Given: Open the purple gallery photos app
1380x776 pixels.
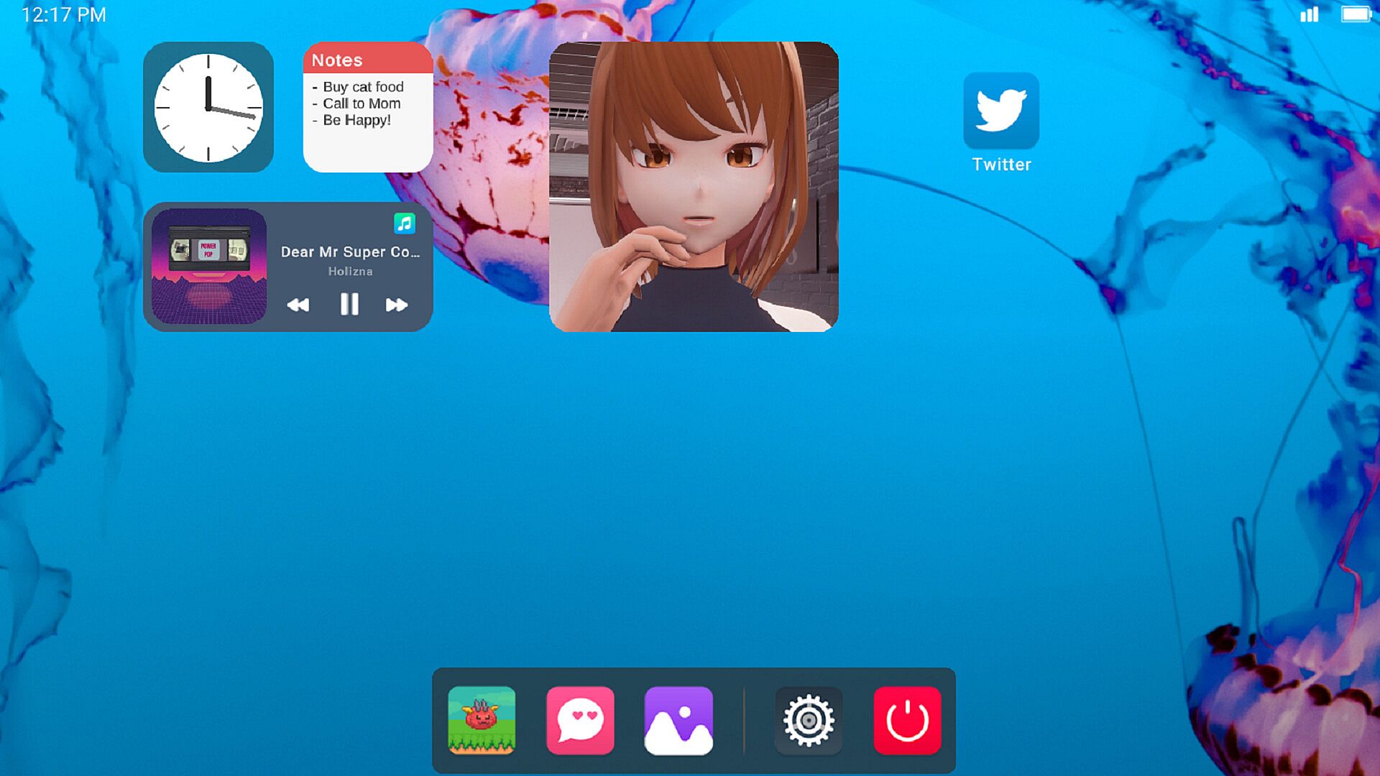Looking at the screenshot, I should 678,720.
